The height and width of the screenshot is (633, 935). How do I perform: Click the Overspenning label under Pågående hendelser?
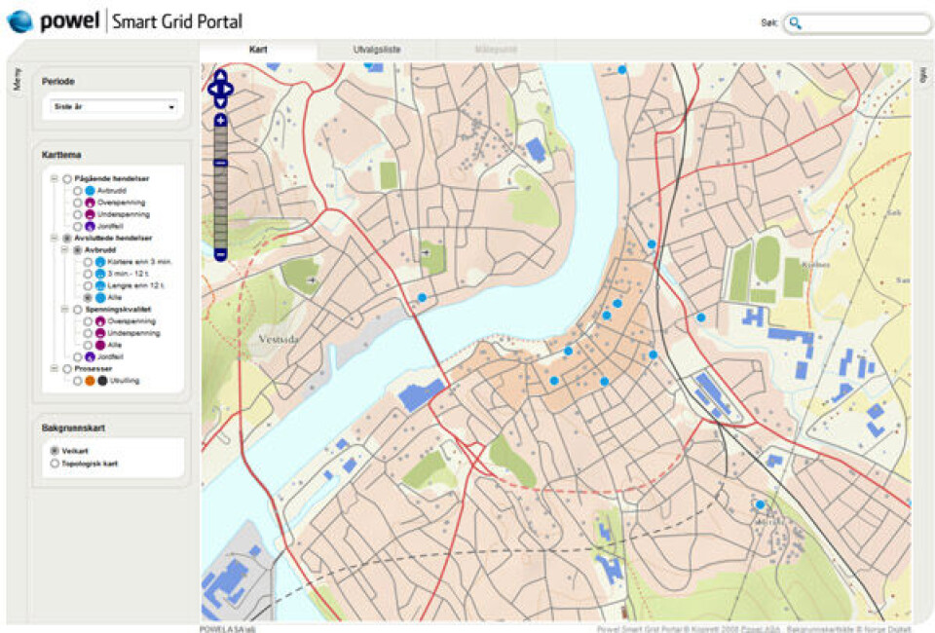[x=121, y=203]
